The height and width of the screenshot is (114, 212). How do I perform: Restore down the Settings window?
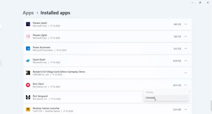(200, 3)
